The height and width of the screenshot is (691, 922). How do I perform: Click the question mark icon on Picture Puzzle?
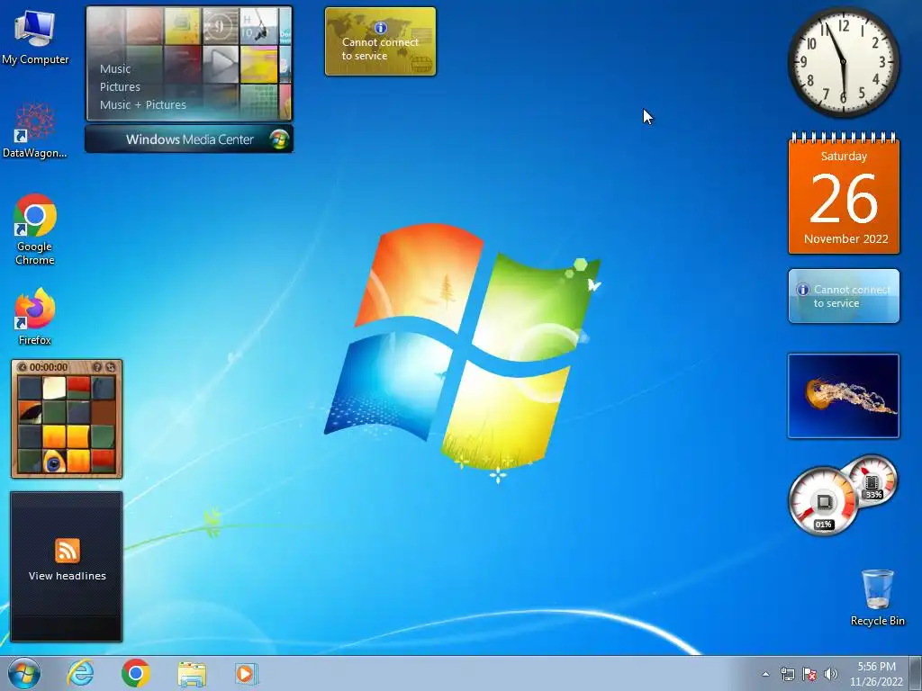(97, 367)
